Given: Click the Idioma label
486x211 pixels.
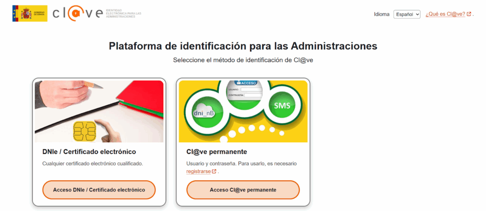Looking at the screenshot, I should coord(382,14).
